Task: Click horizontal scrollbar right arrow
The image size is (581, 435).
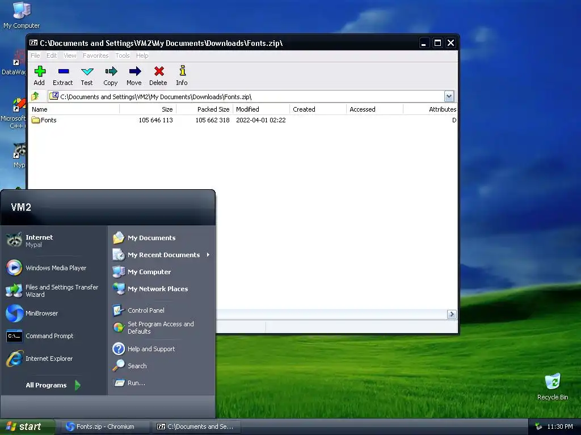Action: coord(451,314)
